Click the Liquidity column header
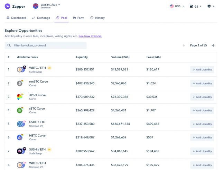223x170 pixels. point(82,57)
